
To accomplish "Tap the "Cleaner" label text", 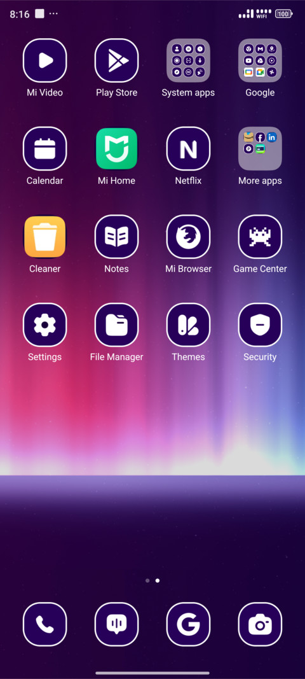I will [44, 269].
